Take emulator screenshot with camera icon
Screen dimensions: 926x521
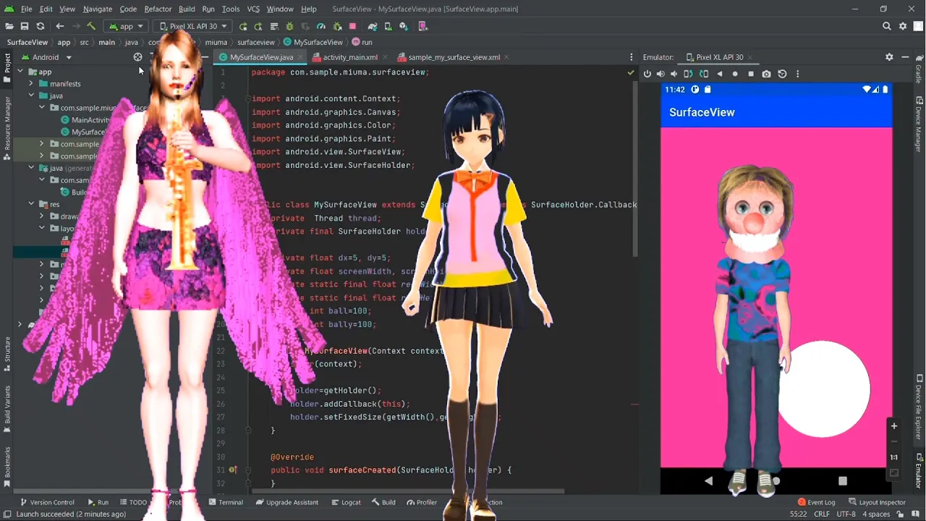point(766,74)
